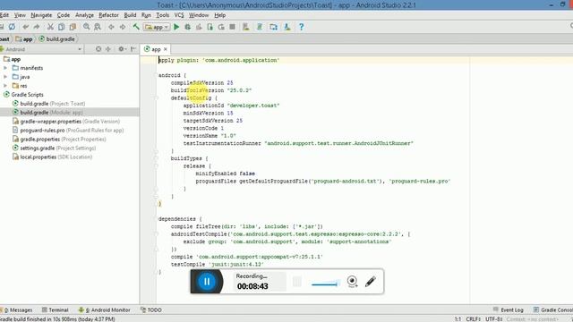Select the app editor tab
Screen dimensions: 573x322
pyautogui.click(x=156, y=49)
